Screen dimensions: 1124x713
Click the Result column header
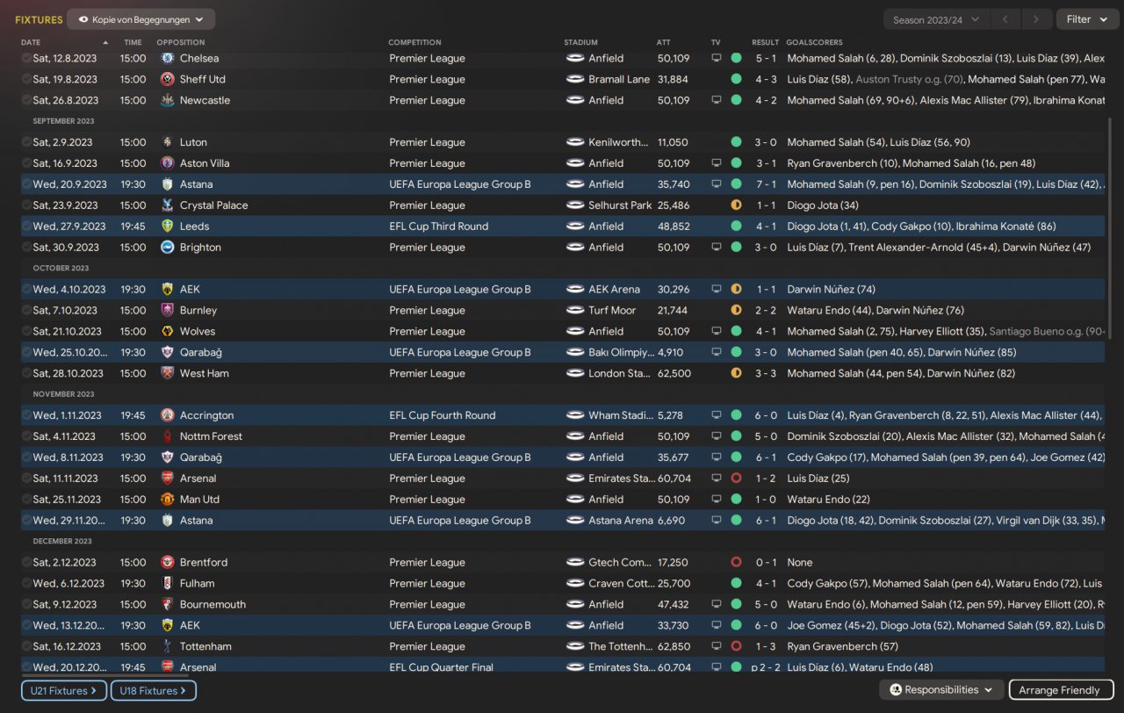pyautogui.click(x=766, y=42)
